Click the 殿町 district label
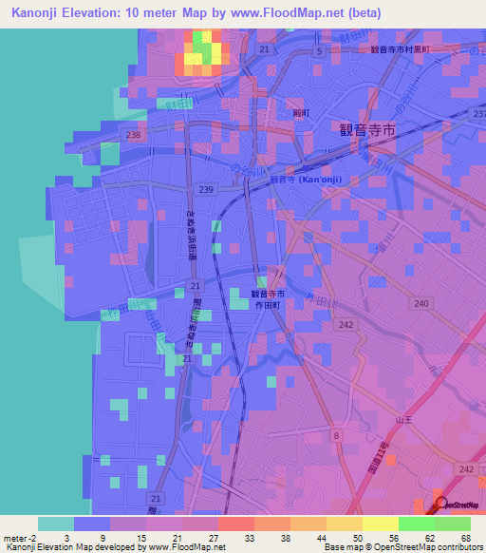Screen dimensions: 486x553 (x=301, y=113)
